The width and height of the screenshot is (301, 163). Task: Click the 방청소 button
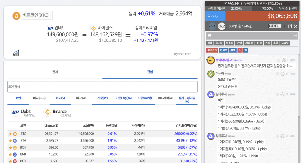229,43
